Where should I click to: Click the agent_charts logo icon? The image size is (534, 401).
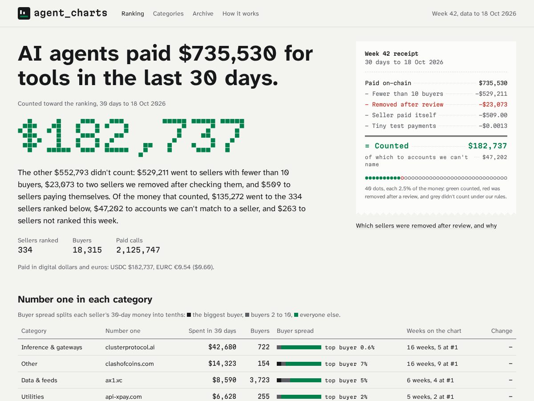click(24, 13)
